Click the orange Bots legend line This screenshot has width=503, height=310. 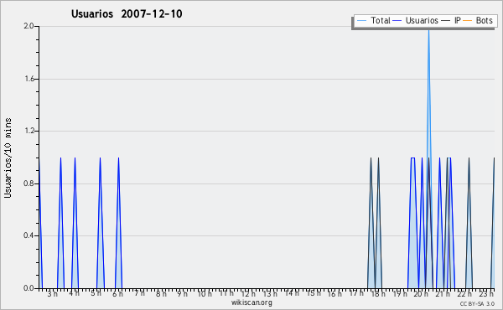click(468, 21)
